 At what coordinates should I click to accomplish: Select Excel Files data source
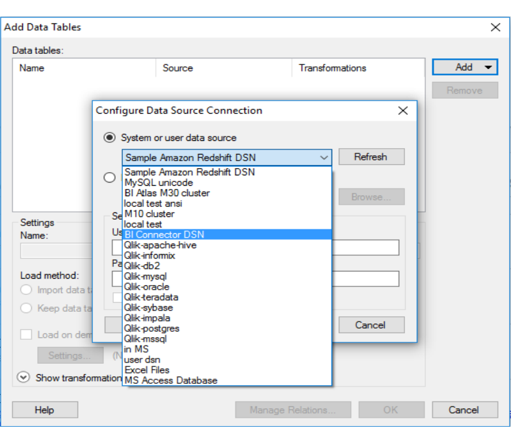[x=227, y=370]
